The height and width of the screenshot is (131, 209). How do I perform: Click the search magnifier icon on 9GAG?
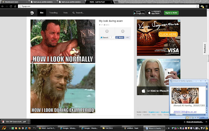(73, 13)
